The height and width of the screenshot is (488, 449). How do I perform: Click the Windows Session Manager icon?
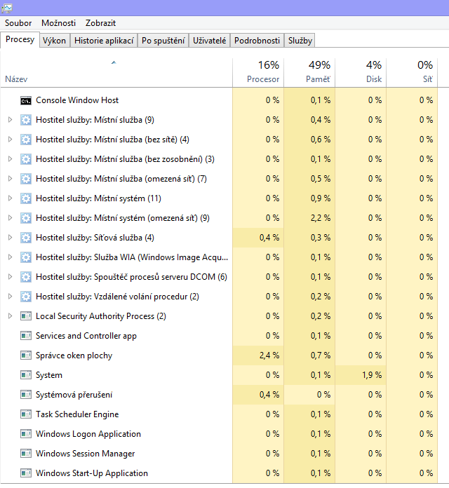tap(26, 454)
